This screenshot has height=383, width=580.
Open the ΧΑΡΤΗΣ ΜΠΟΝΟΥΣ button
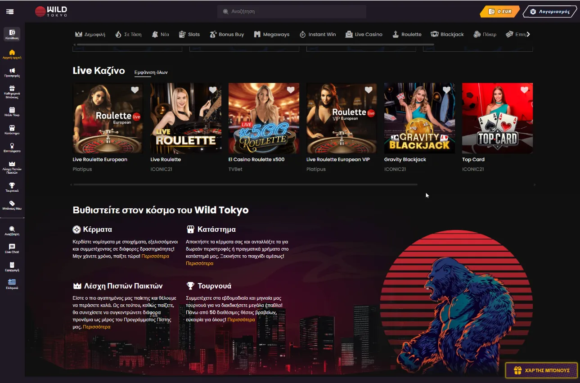pyautogui.click(x=541, y=370)
